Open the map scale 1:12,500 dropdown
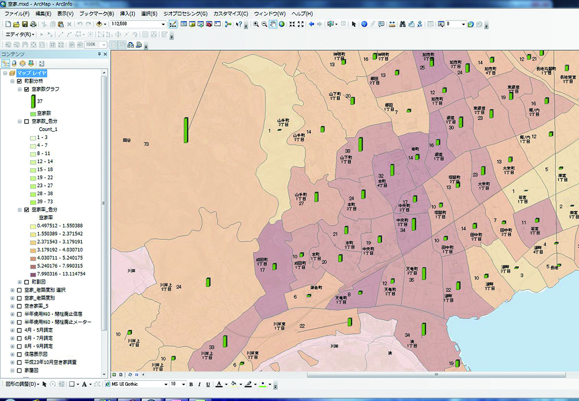This screenshot has height=401, width=579. (x=163, y=24)
